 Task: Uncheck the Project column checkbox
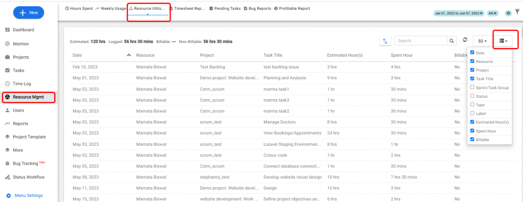click(x=472, y=70)
